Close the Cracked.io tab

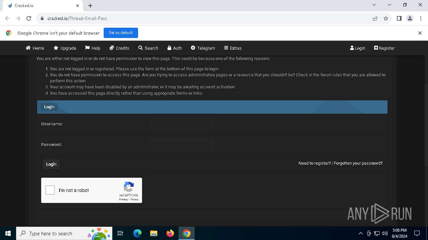[x=77, y=6]
